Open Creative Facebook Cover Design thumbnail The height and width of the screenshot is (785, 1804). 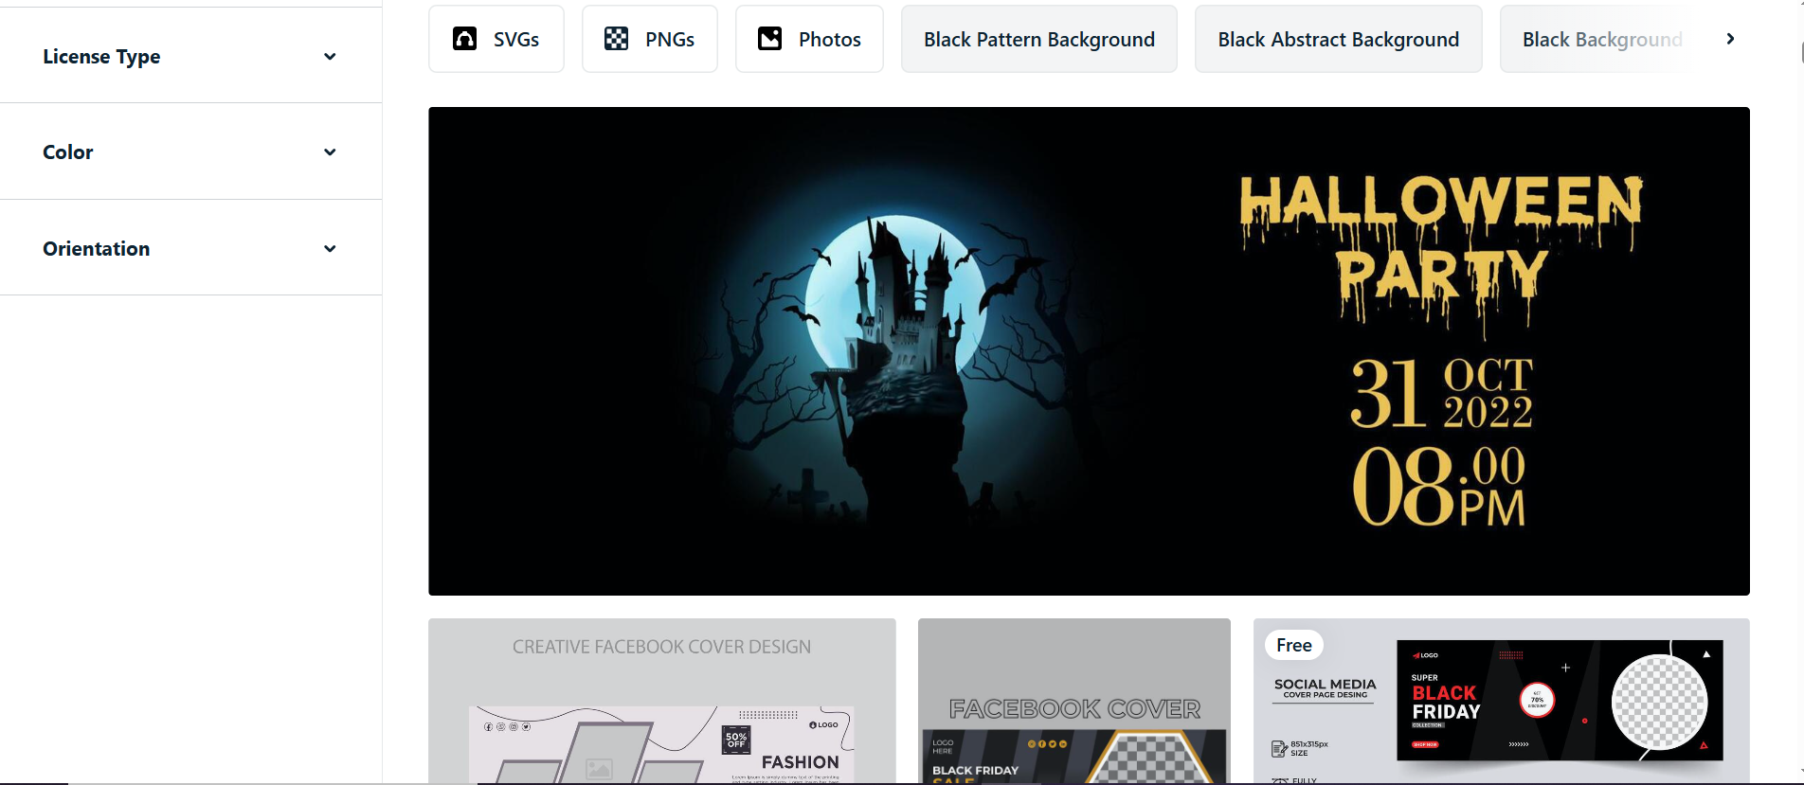point(662,701)
